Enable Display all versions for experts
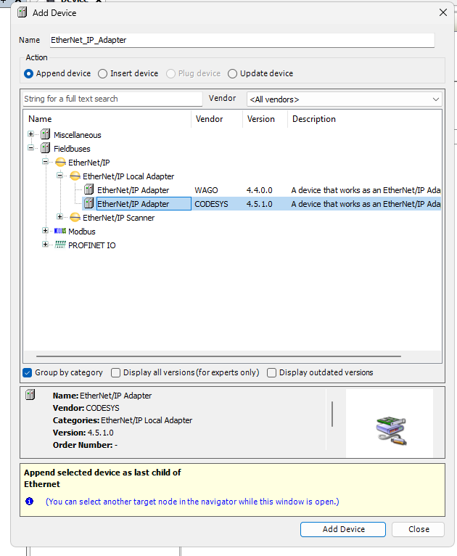457x556 pixels. tap(115, 372)
